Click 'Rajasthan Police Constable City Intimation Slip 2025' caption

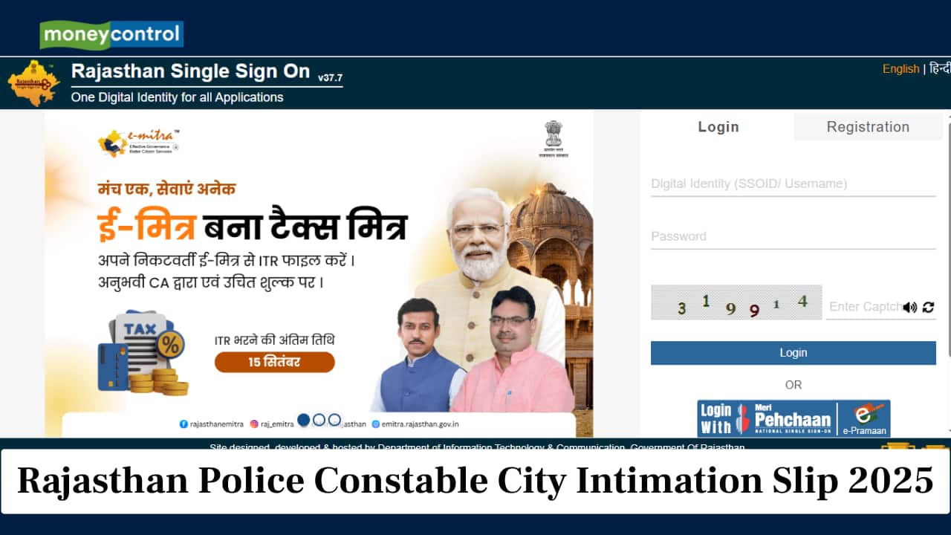coord(475,481)
